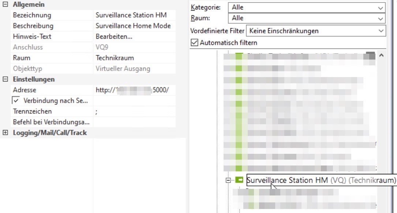Click the Beschreibung value Surveillance Home Mode
The height and width of the screenshot is (213, 397).
click(134, 26)
